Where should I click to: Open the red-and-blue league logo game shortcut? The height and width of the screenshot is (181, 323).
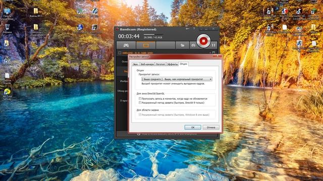(285, 14)
